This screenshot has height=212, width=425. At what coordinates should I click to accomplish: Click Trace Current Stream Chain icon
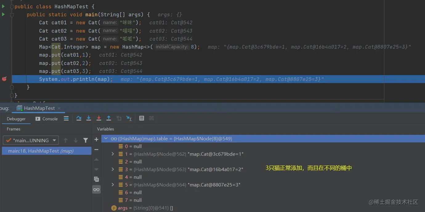[152, 118]
